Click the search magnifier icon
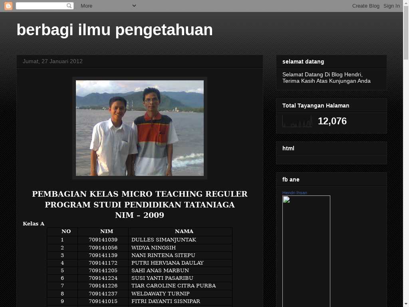 tap(69, 6)
